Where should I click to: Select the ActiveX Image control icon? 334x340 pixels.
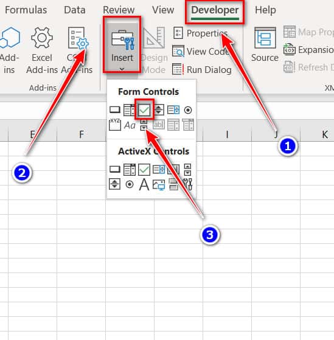pos(159,184)
